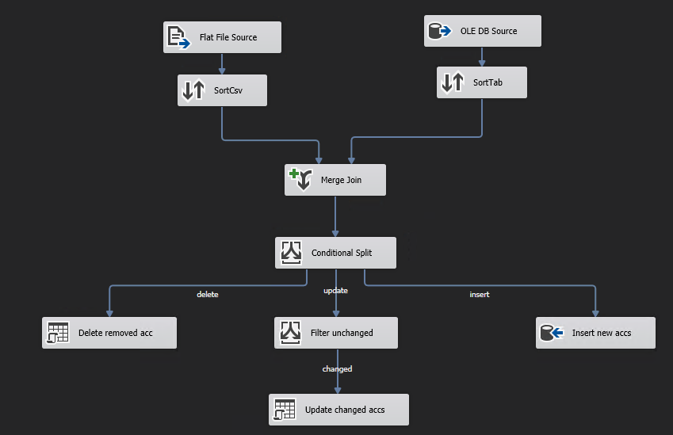
Task: Select the SortCsv transformation label
Action: tap(228, 90)
